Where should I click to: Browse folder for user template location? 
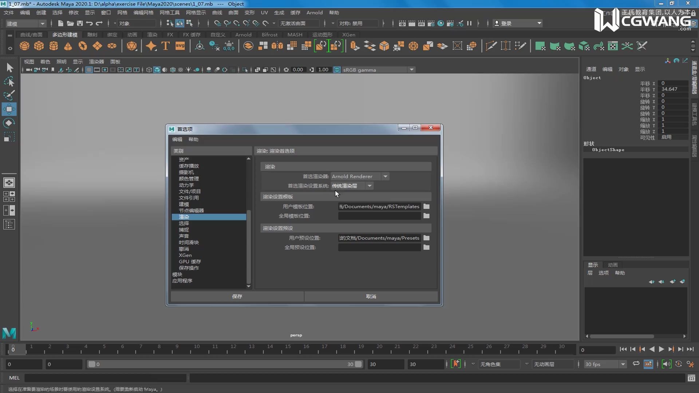pos(426,206)
